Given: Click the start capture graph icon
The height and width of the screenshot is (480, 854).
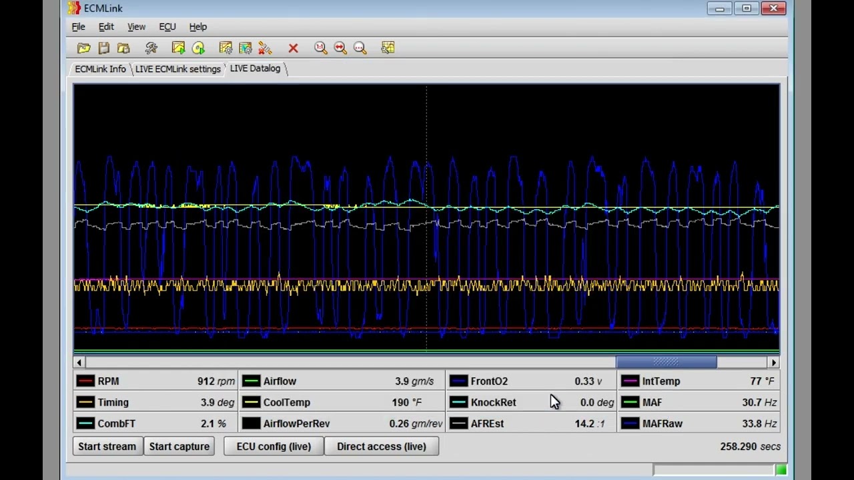Looking at the screenshot, I should 178,48.
